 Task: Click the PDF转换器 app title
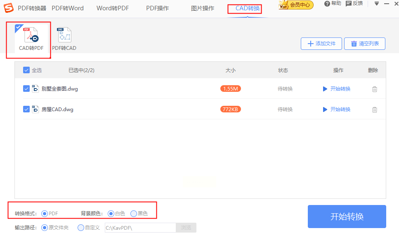pyautogui.click(x=32, y=8)
